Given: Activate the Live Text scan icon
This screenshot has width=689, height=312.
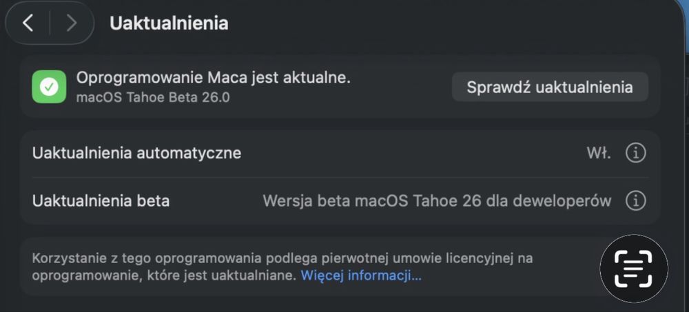Looking at the screenshot, I should coord(633,269).
